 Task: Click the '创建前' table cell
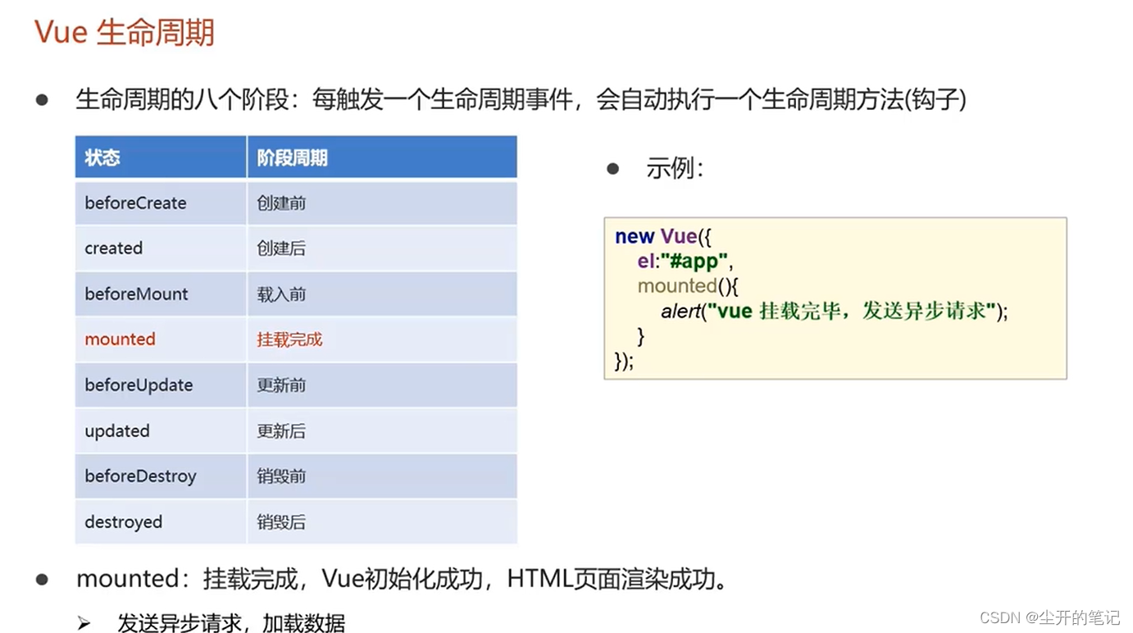click(382, 203)
